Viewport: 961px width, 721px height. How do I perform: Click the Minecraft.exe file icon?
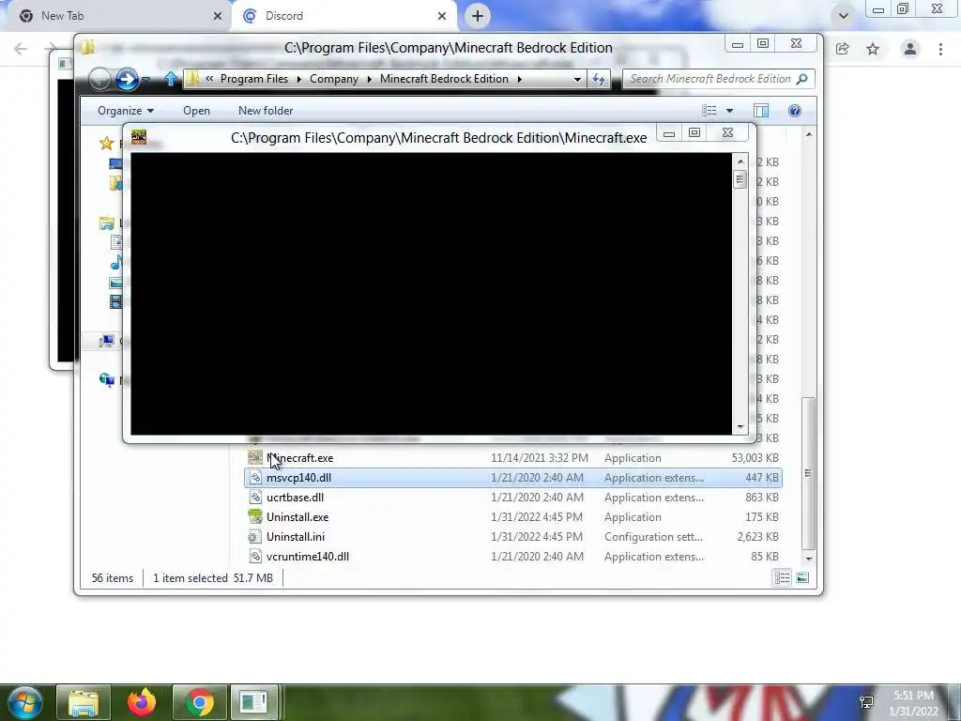tap(255, 458)
